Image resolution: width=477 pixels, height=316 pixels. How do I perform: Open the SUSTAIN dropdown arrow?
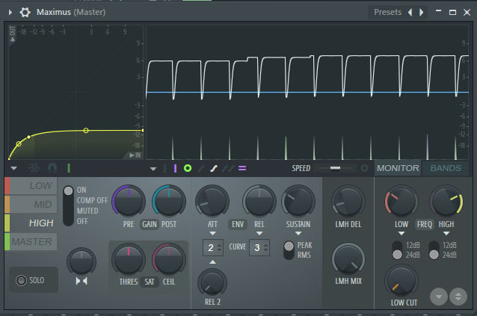(298, 233)
